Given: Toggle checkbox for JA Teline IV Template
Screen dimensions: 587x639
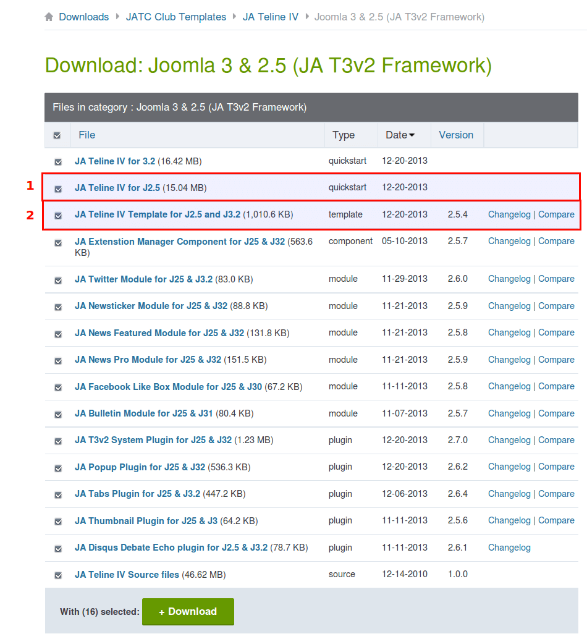Looking at the screenshot, I should tap(58, 215).
